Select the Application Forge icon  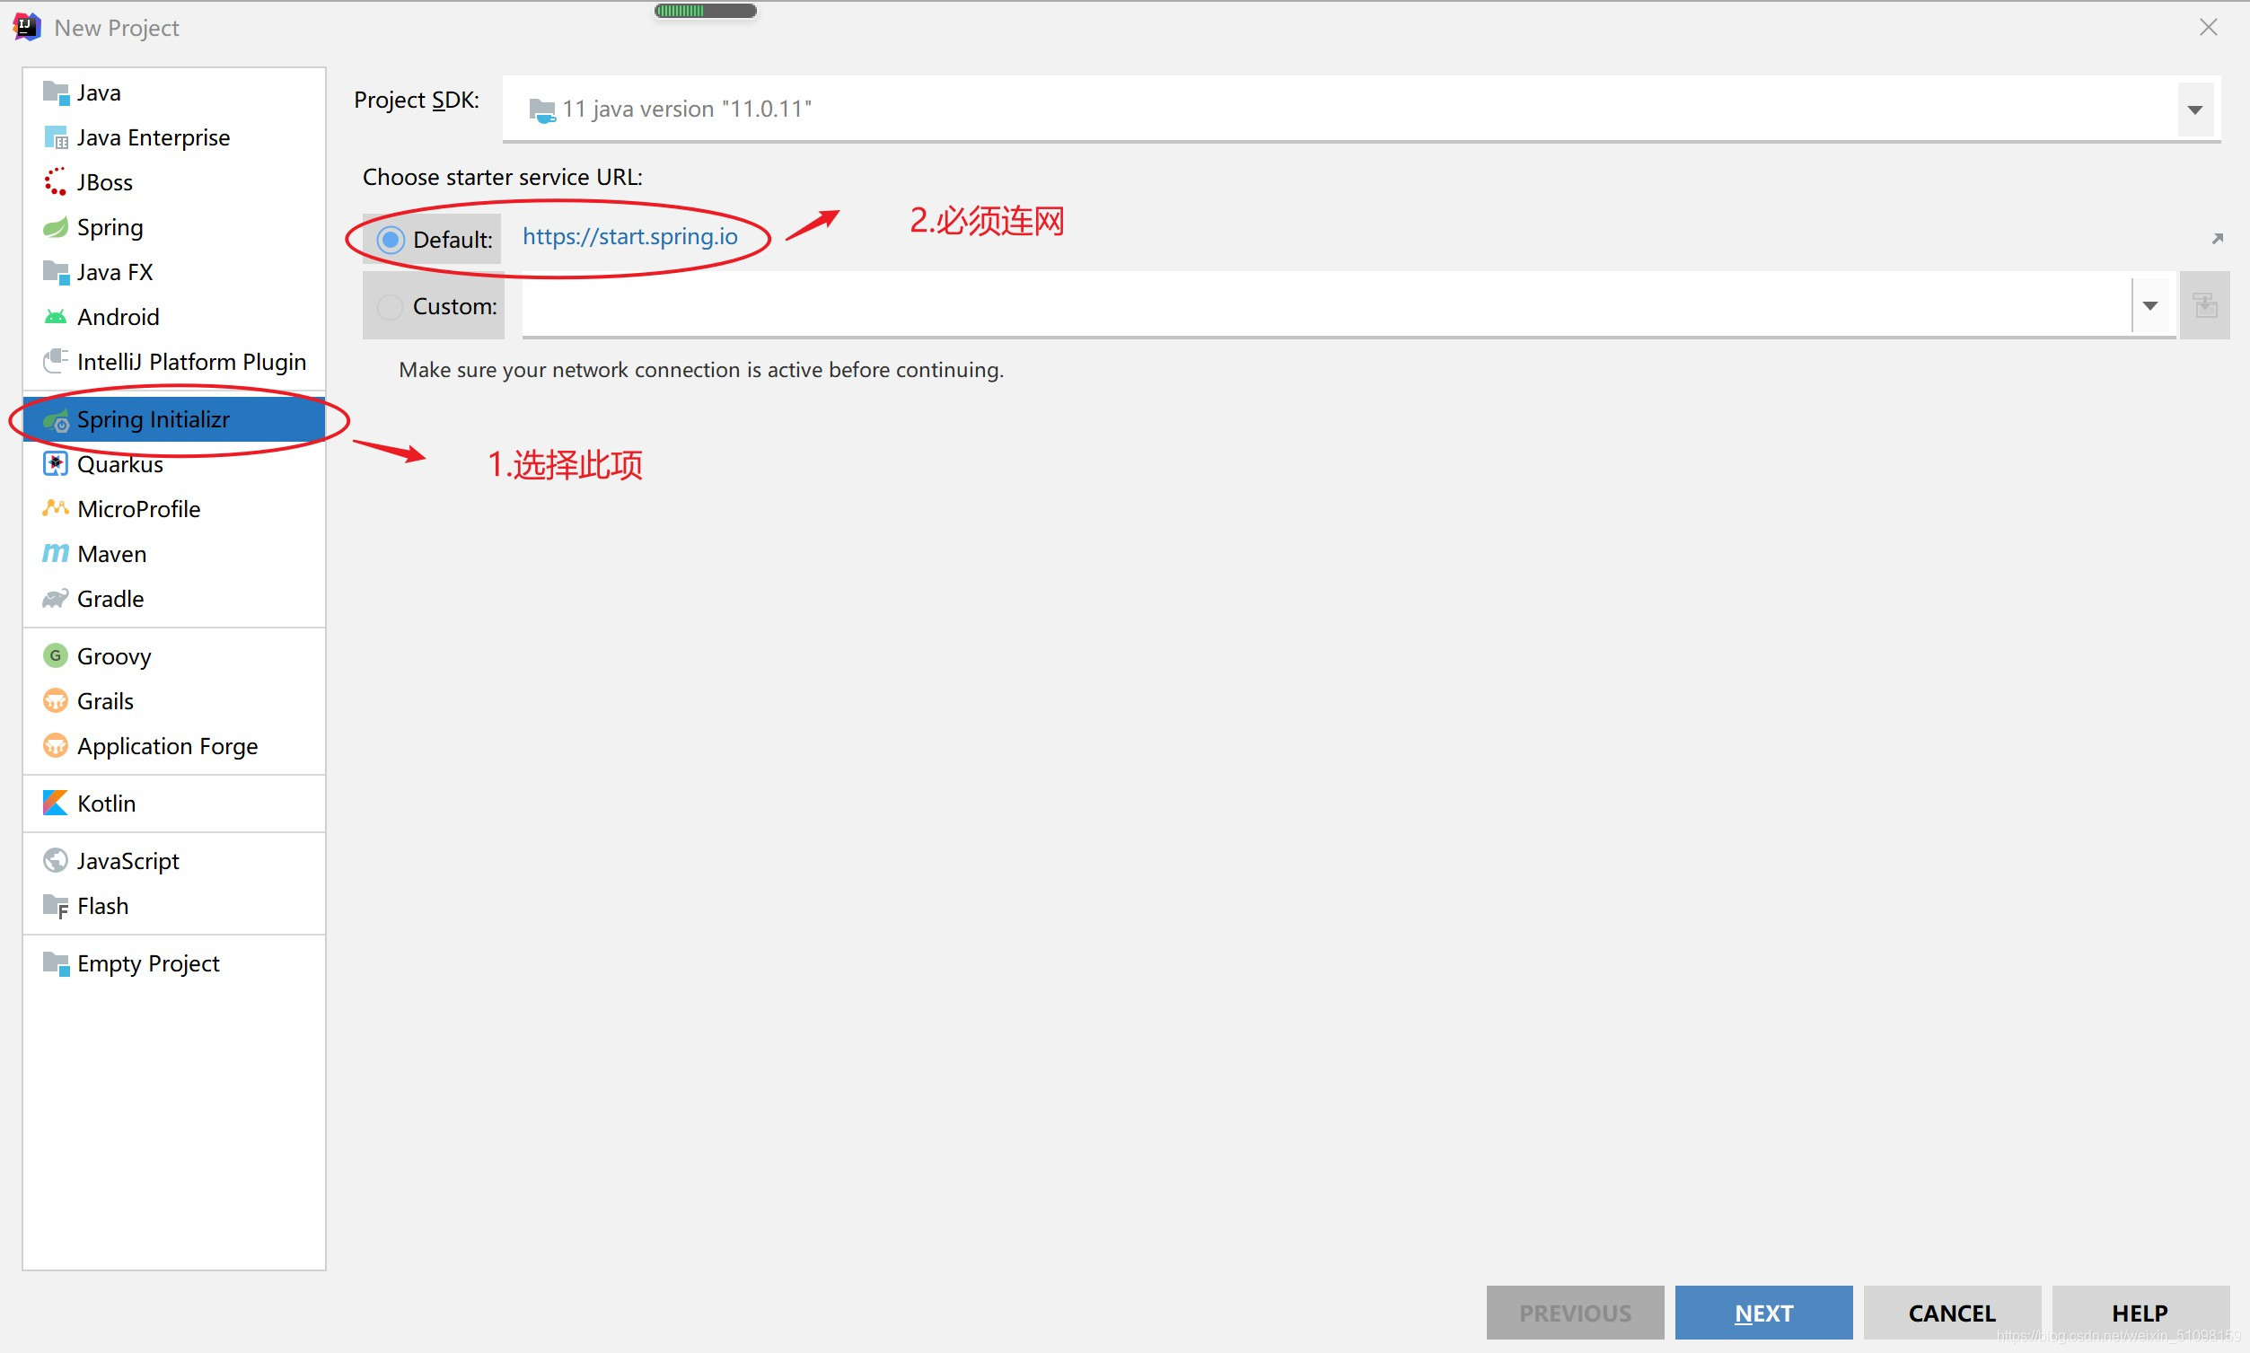(56, 746)
